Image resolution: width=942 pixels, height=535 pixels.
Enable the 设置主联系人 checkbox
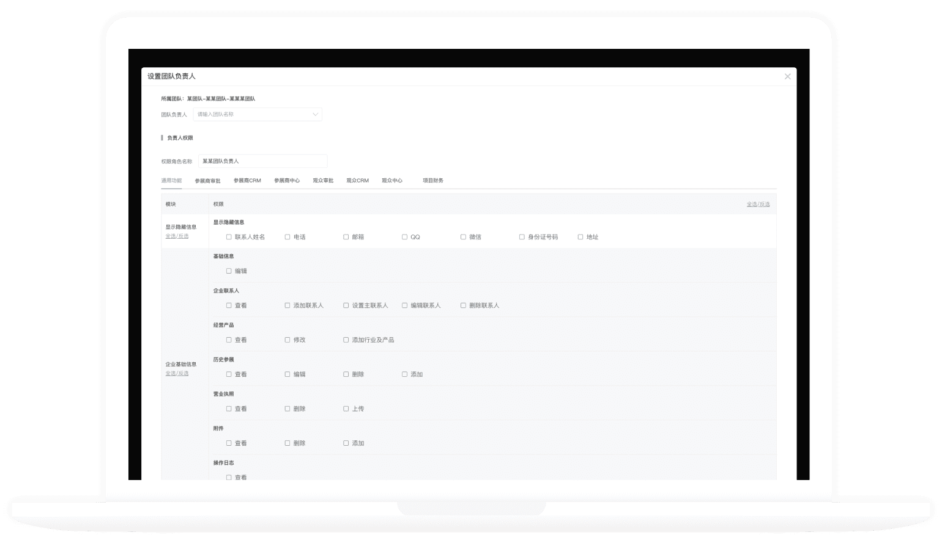tap(346, 305)
